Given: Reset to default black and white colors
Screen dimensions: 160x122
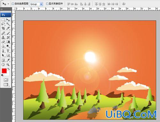Looking at the screenshot, I should pyautogui.click(x=2, y=75).
